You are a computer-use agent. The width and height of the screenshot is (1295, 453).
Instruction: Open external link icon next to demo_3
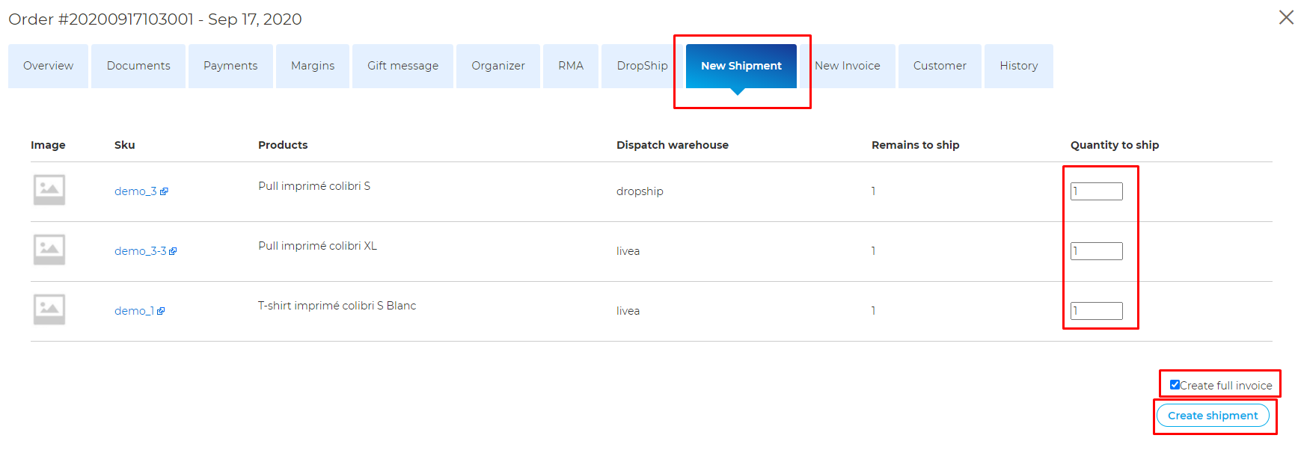(164, 191)
